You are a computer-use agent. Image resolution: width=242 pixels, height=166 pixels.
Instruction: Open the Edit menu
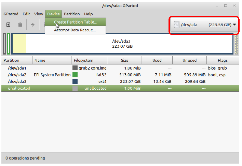tap(26, 14)
